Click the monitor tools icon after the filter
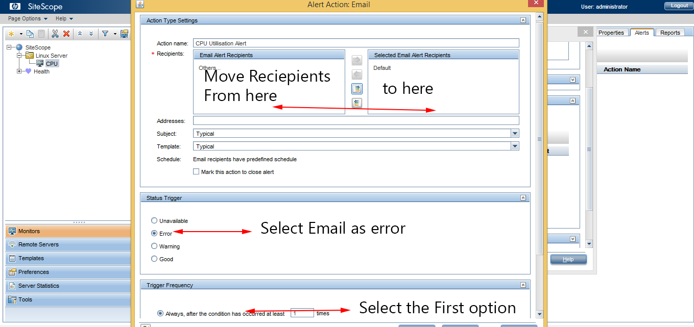This screenshot has height=327, width=694. point(124,34)
